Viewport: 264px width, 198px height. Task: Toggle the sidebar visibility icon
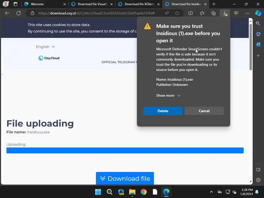pos(258,170)
